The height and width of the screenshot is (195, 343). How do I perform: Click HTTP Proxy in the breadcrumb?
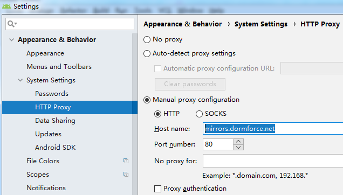click(x=320, y=24)
